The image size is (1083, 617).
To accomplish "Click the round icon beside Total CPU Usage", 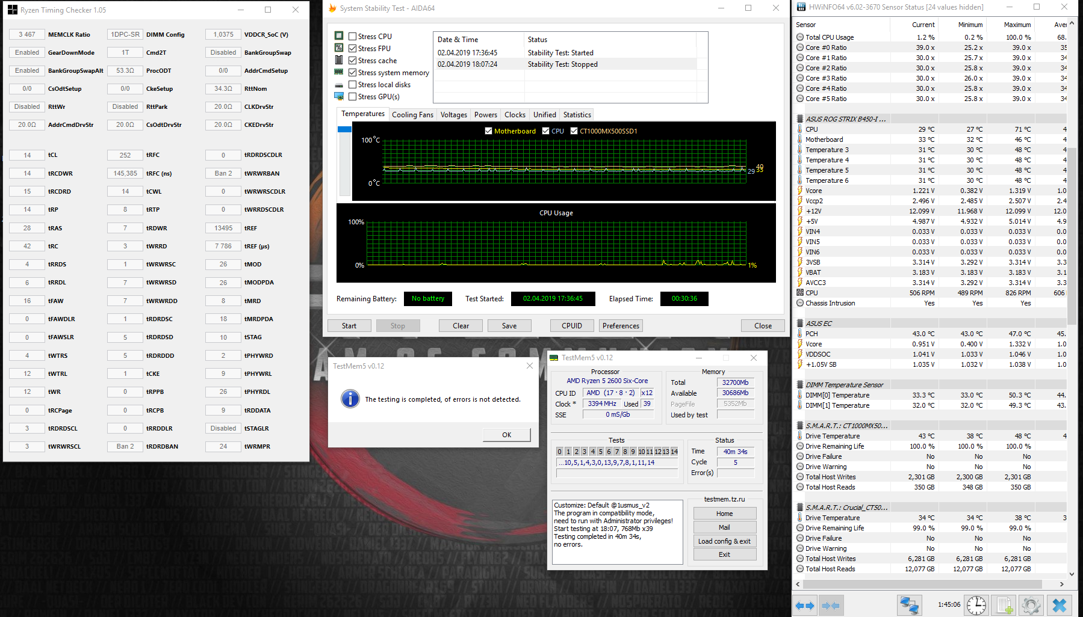I will pyautogui.click(x=800, y=37).
